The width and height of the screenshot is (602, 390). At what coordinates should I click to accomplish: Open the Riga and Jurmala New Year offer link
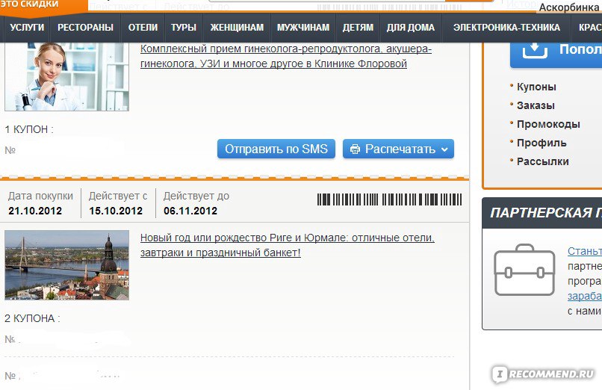[x=287, y=245]
